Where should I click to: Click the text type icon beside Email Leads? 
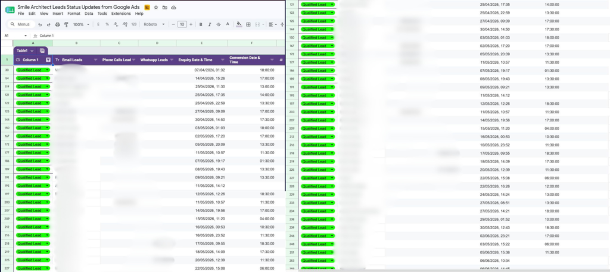point(57,60)
